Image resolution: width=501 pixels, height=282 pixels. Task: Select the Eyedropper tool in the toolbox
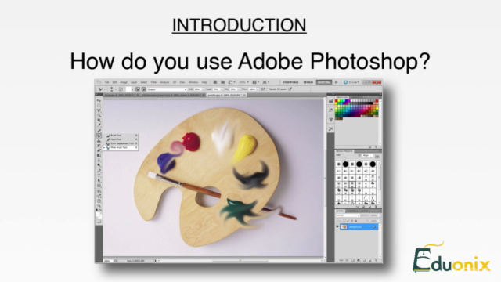[x=99, y=125]
